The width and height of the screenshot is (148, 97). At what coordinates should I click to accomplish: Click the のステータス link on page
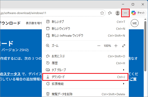[10, 74]
